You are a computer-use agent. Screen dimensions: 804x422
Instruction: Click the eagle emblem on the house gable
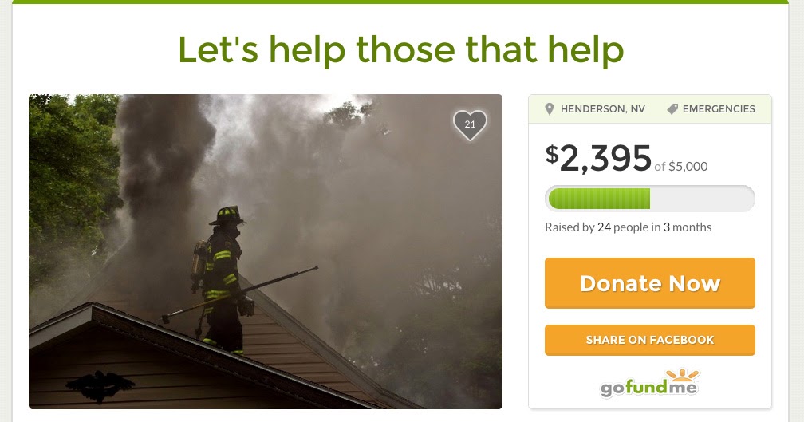pos(100,385)
